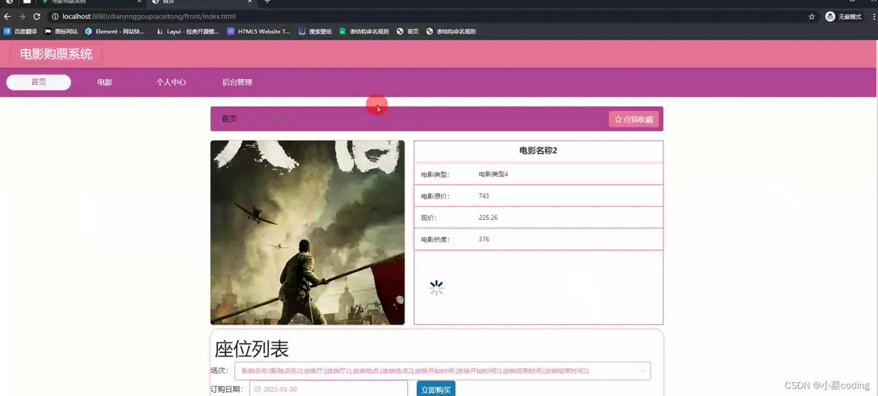Click the 电影名称2 title text
The image size is (878, 396).
538,150
